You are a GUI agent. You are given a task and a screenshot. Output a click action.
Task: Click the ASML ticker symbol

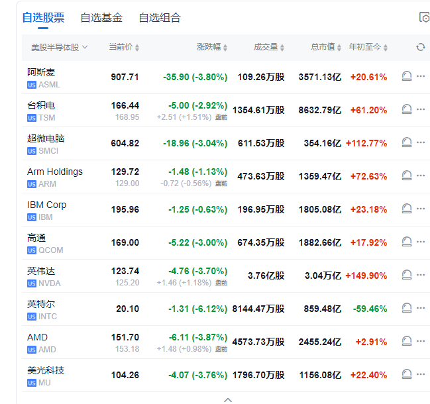49,85
